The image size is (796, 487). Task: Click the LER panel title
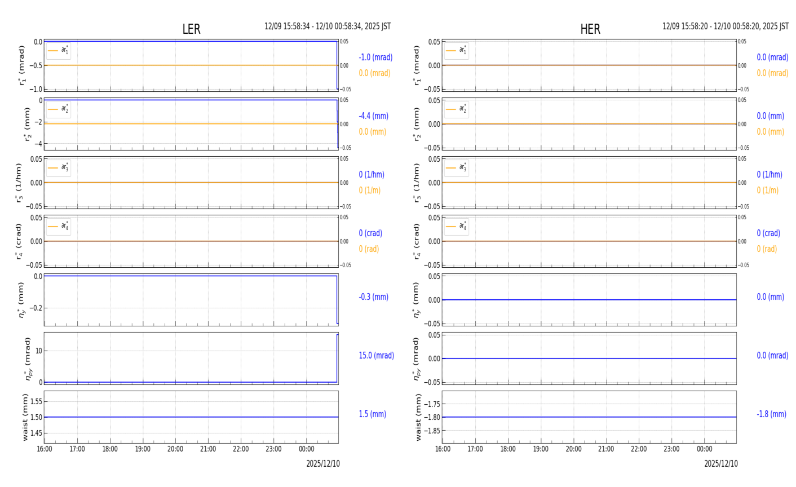(191, 29)
